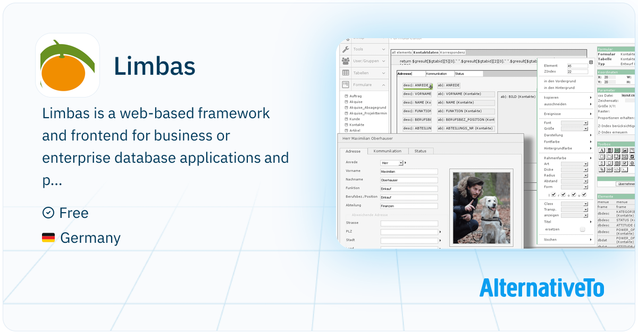The image size is (638, 334).
Task: Click the Formulare form icon in sidebar
Action: 346,84
